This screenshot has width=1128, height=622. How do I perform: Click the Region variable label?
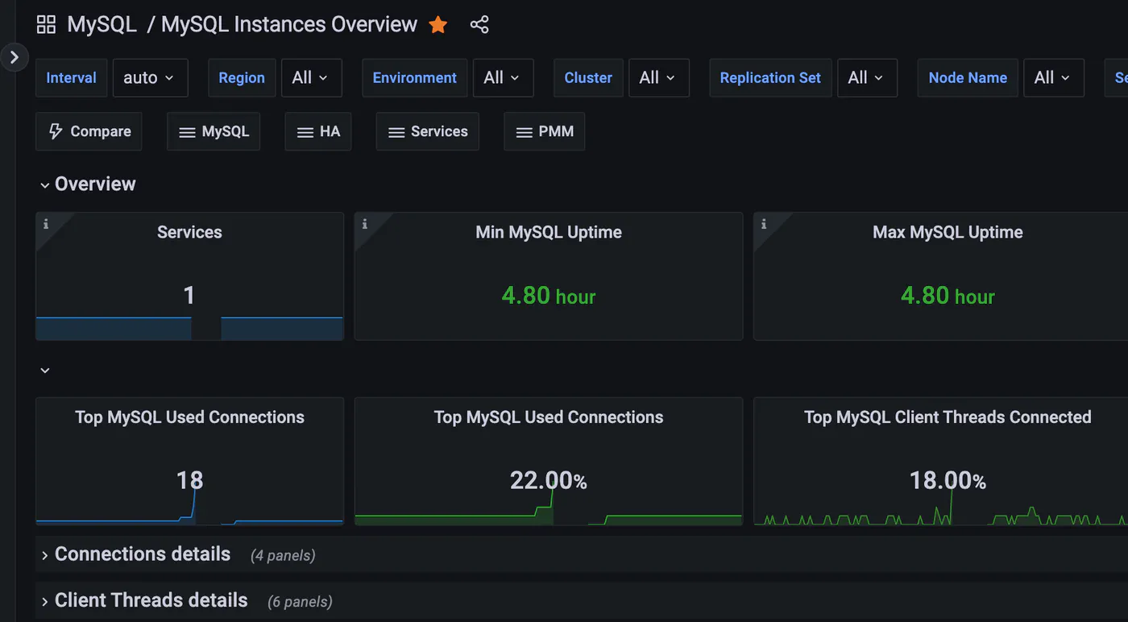242,78
